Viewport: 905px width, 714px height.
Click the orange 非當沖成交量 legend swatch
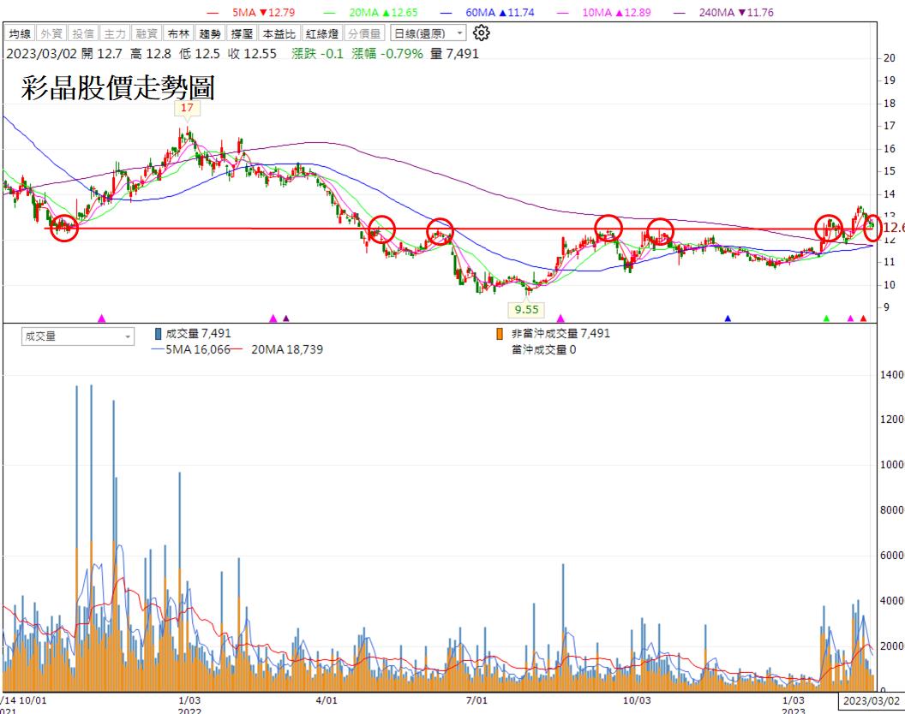click(500, 334)
